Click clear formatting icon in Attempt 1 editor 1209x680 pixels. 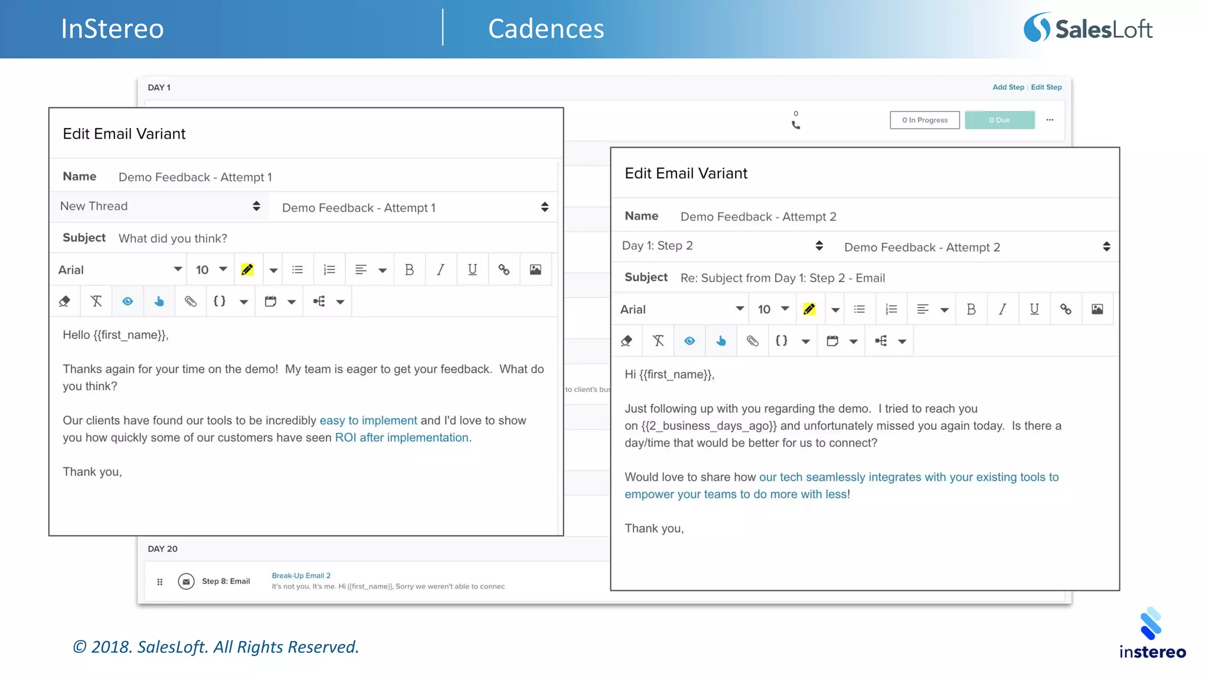(96, 302)
